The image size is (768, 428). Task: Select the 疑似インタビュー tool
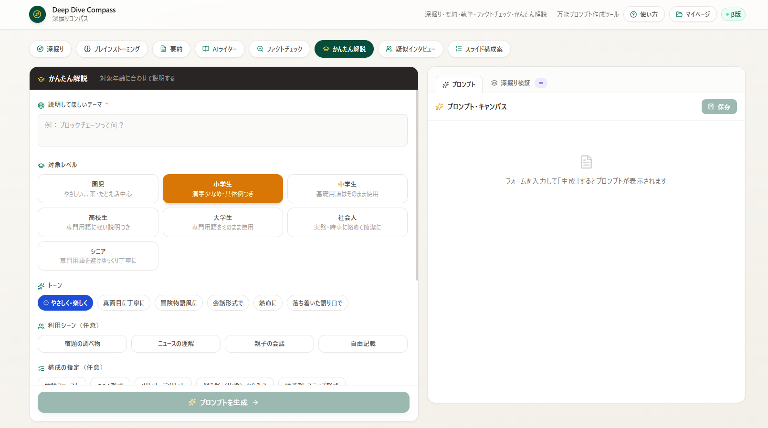click(410, 49)
